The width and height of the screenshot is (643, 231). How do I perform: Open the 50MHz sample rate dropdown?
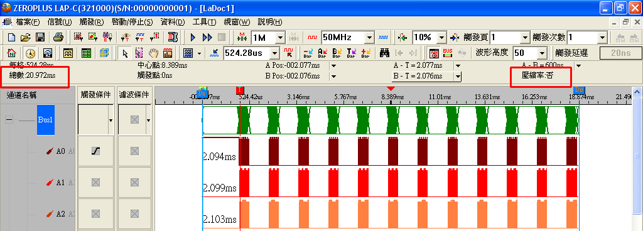coord(369,38)
